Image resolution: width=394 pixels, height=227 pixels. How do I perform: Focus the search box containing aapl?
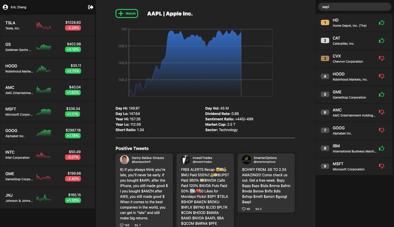click(354, 7)
